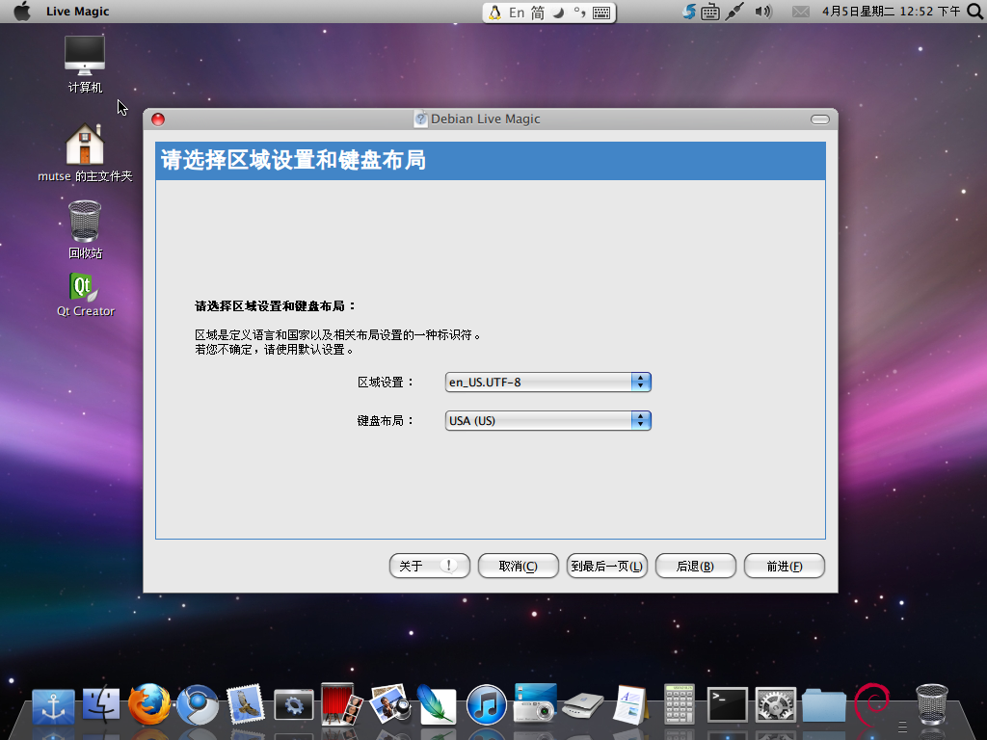Open the search magnifier in menu bar
Viewport: 987px width, 740px height.
click(975, 12)
